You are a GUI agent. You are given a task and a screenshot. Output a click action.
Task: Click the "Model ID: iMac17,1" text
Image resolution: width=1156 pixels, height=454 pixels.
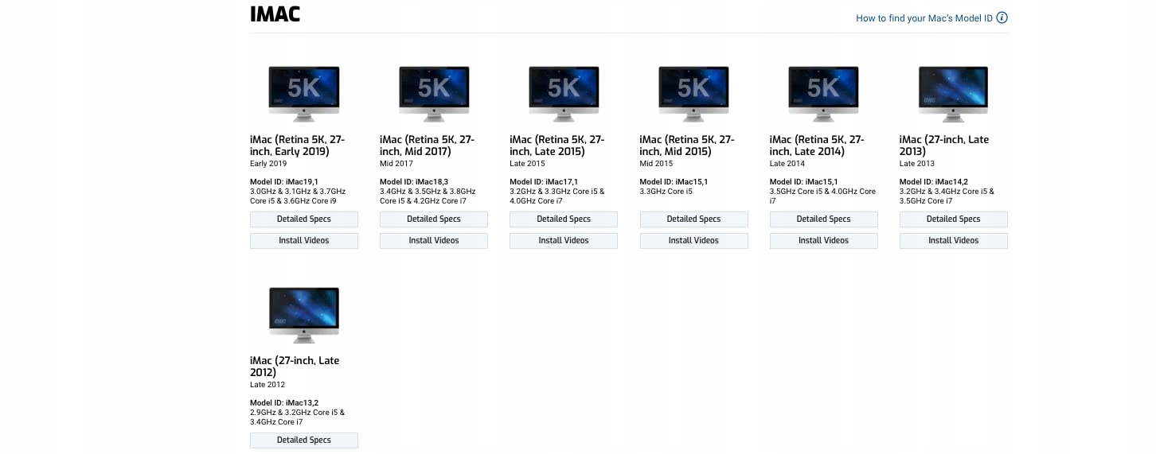544,182
